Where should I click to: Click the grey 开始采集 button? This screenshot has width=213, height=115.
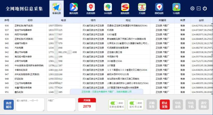click(x=152, y=105)
